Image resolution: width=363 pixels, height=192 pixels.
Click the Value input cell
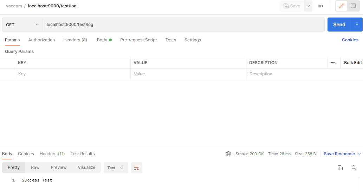click(188, 74)
